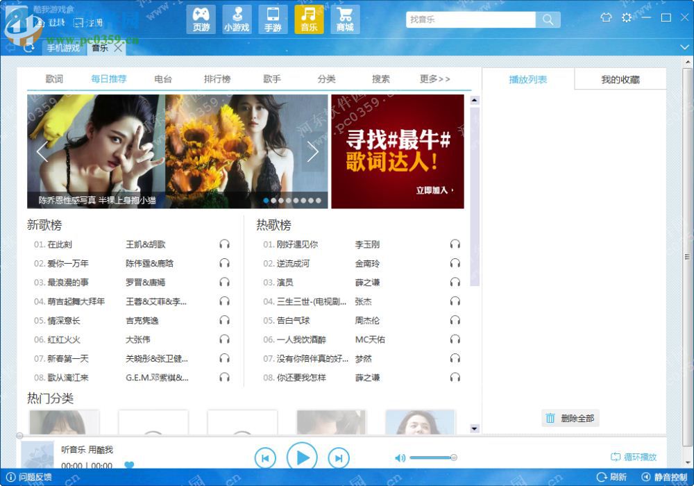Click the theme skin shirt icon
The height and width of the screenshot is (486, 694).
click(x=606, y=16)
